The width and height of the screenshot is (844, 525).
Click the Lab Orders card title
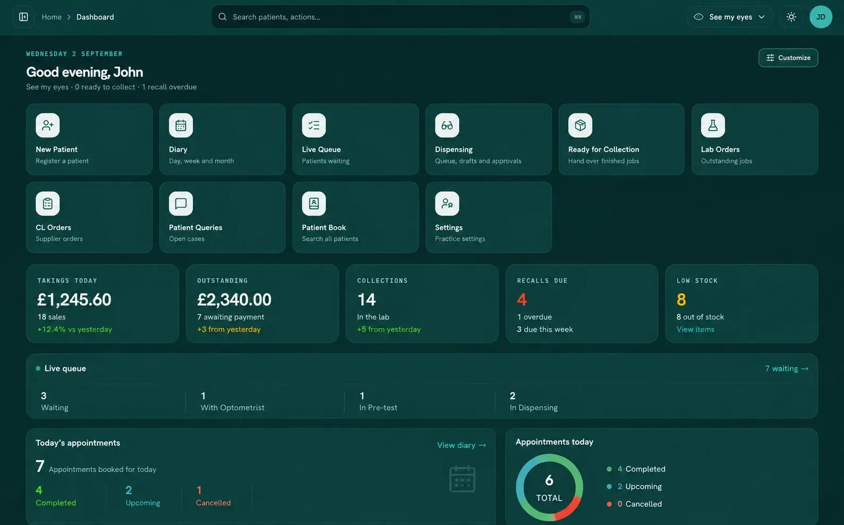click(x=720, y=150)
